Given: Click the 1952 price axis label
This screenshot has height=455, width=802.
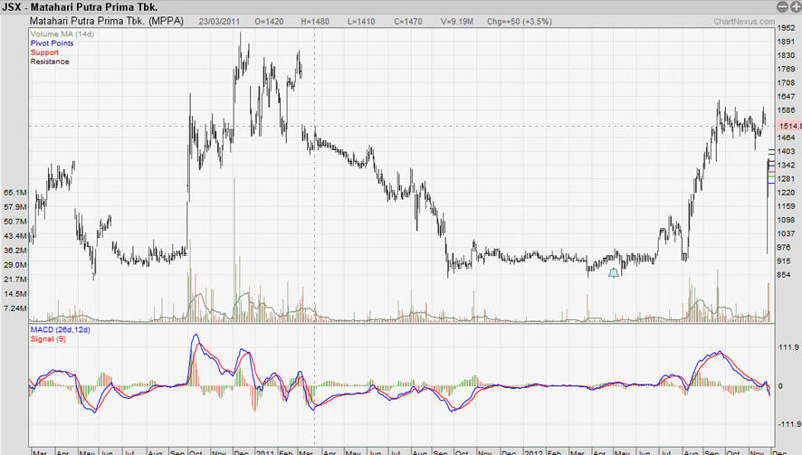Looking at the screenshot, I should pyautogui.click(x=786, y=28).
